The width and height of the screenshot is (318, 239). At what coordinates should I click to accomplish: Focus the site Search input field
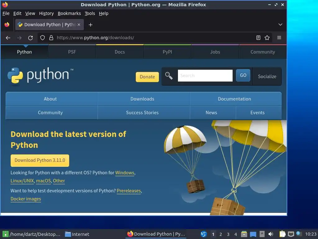click(205, 76)
